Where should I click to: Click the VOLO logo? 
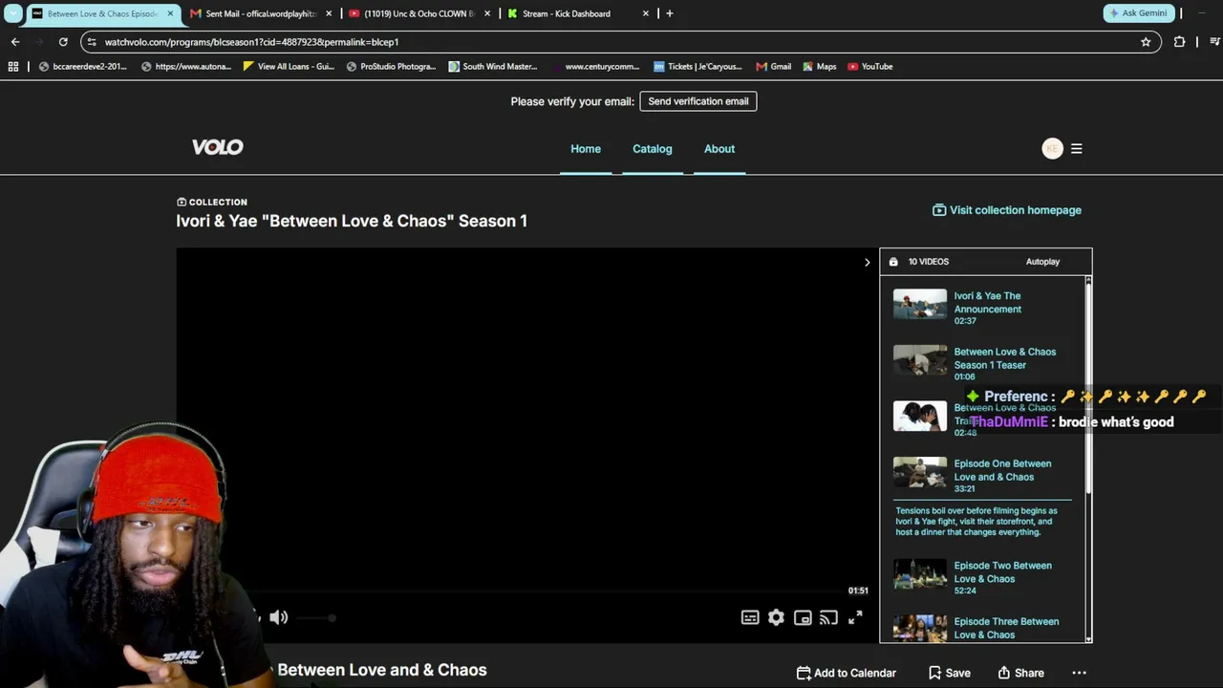coord(218,147)
